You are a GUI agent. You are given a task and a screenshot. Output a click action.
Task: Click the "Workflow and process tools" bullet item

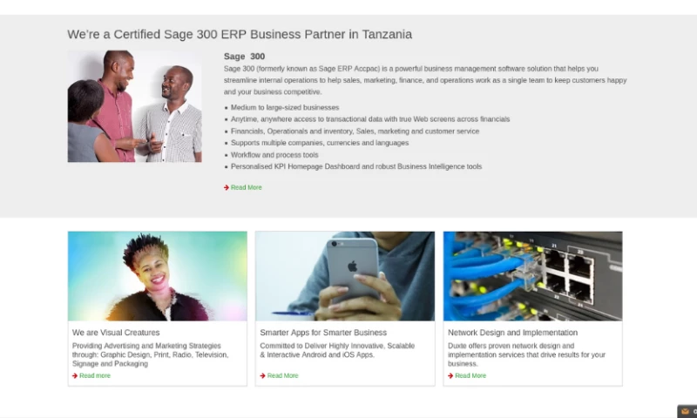pos(274,155)
